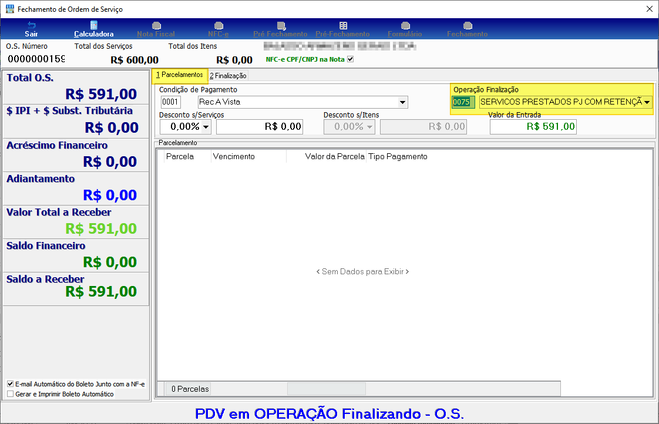Click the Desconto s/Itens value field
Screen dimensions: 659x424
coord(423,126)
